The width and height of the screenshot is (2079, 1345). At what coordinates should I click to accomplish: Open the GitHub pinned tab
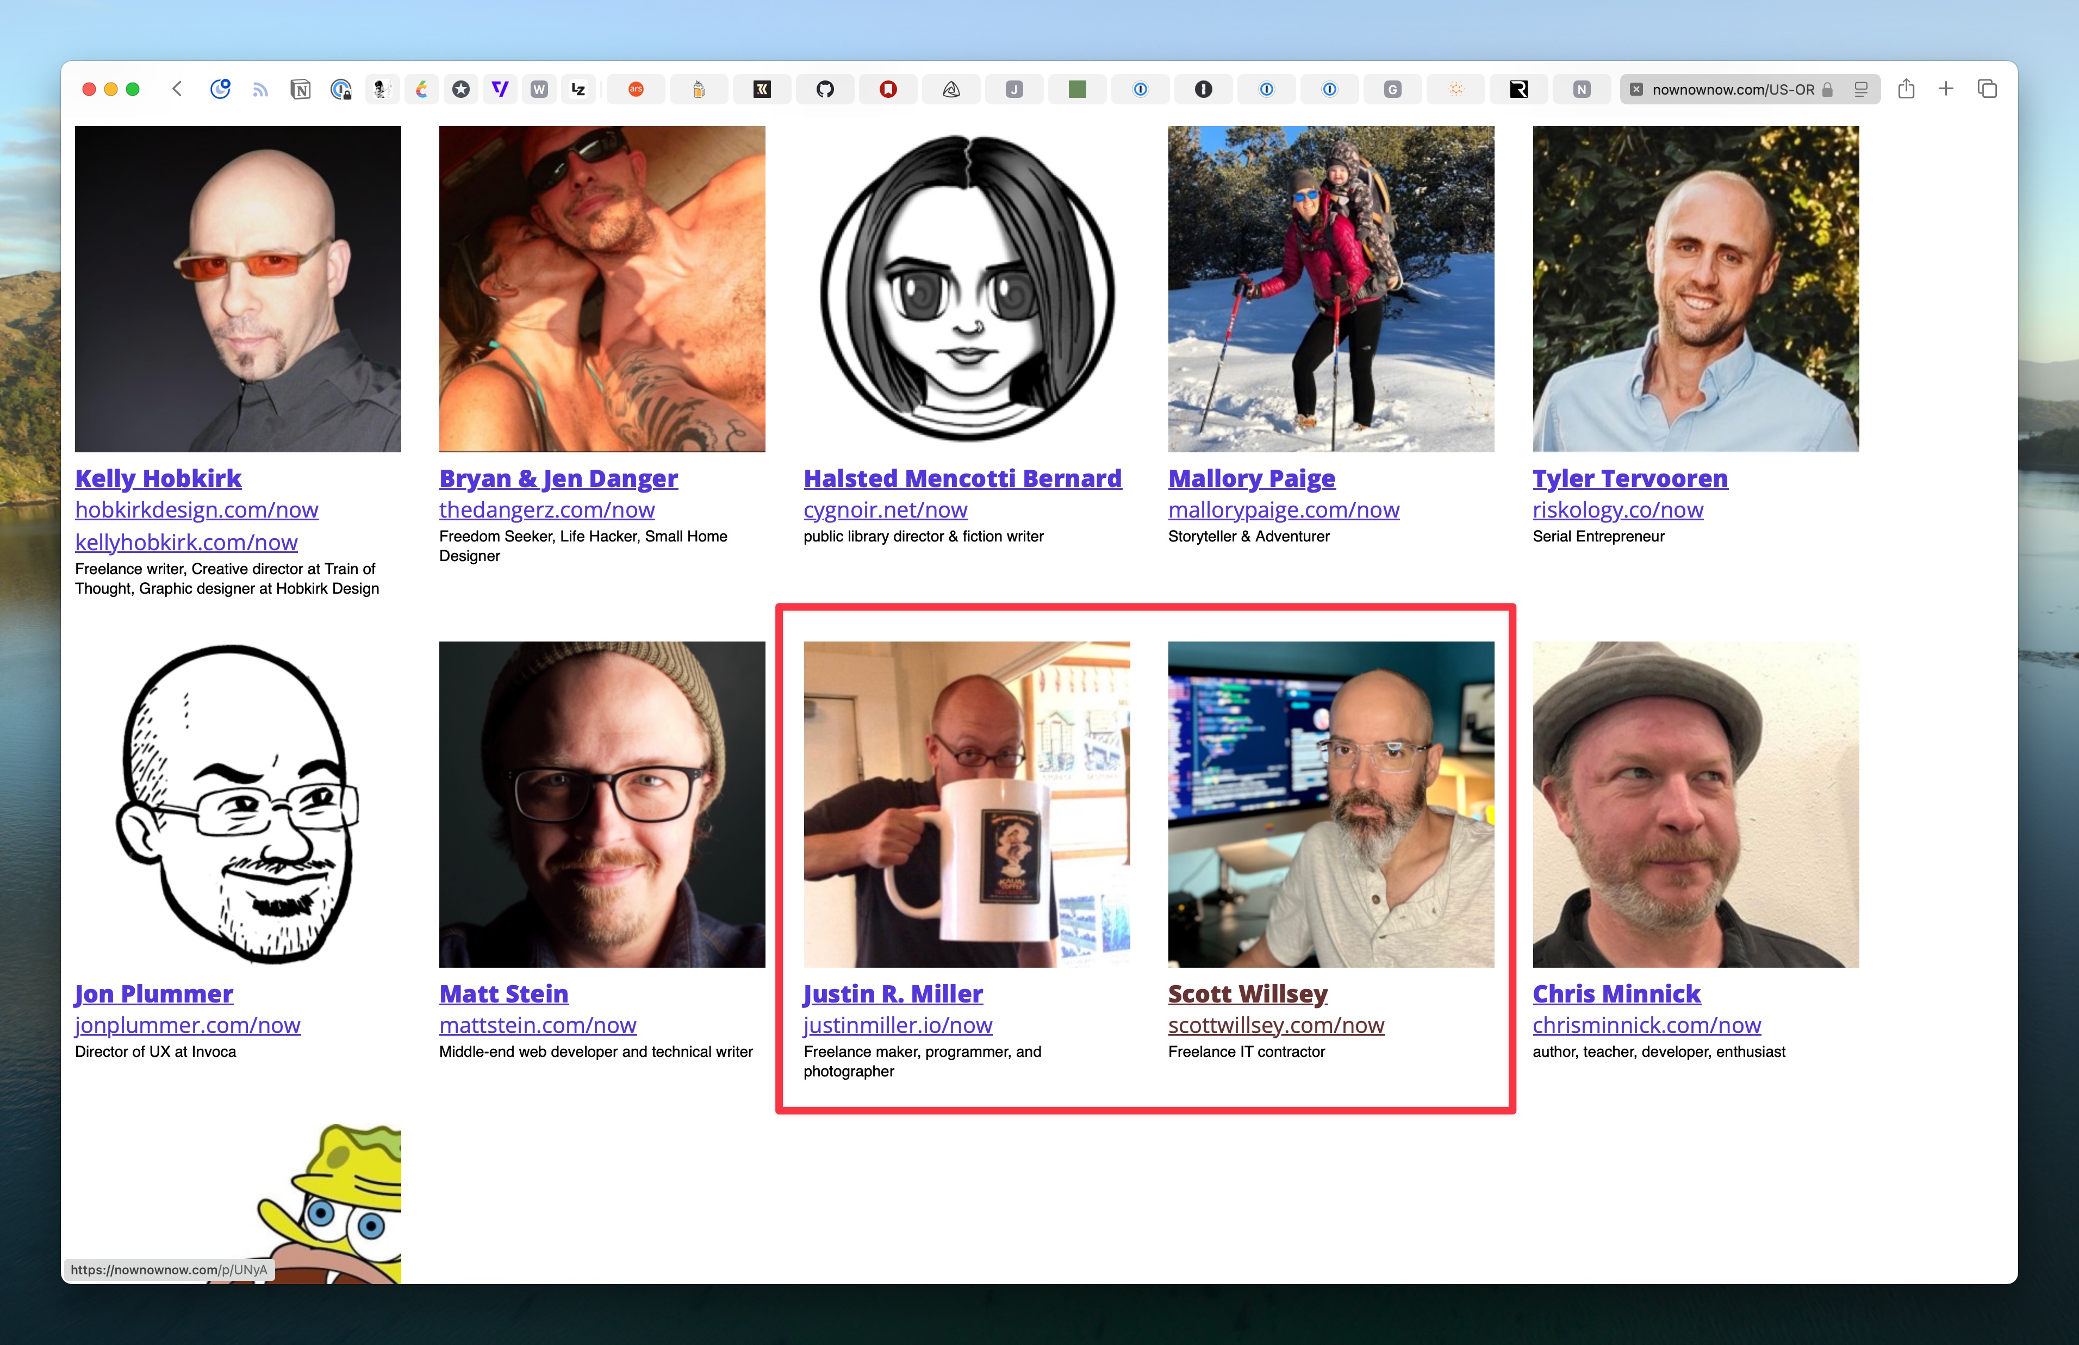824,89
